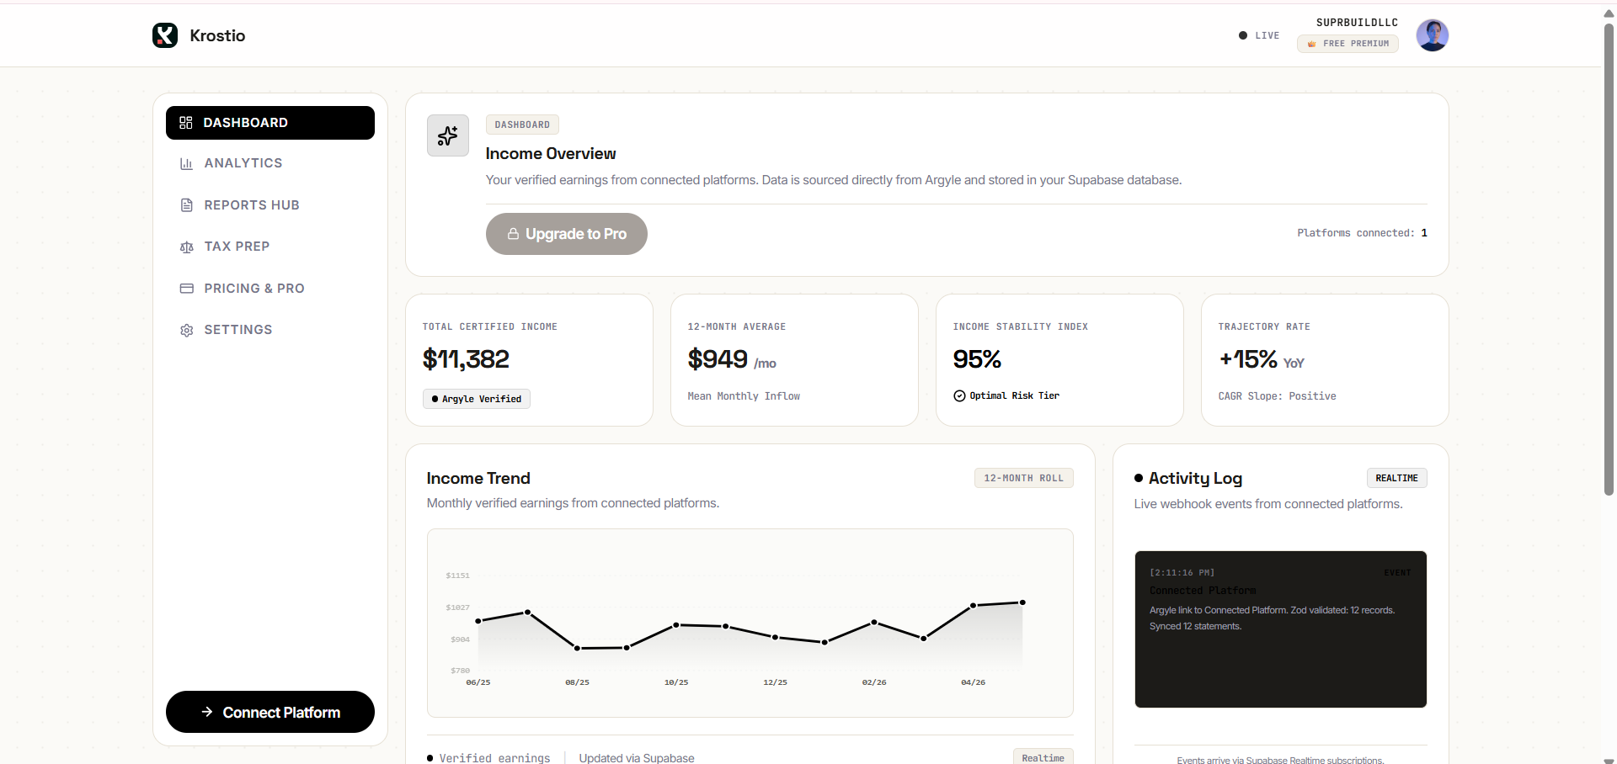Click the Connect Platform button

[270, 712]
